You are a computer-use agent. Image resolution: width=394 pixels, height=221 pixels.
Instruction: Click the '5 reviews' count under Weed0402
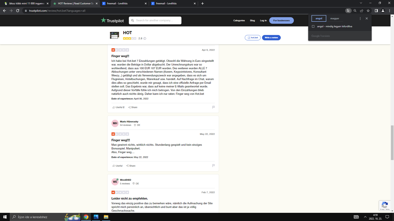pos(125,184)
